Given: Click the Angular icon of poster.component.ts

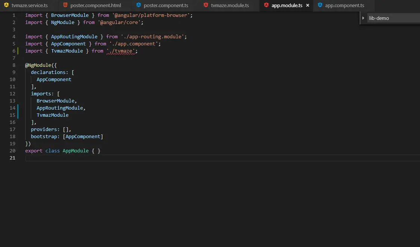Looking at the screenshot, I should tap(139, 5).
